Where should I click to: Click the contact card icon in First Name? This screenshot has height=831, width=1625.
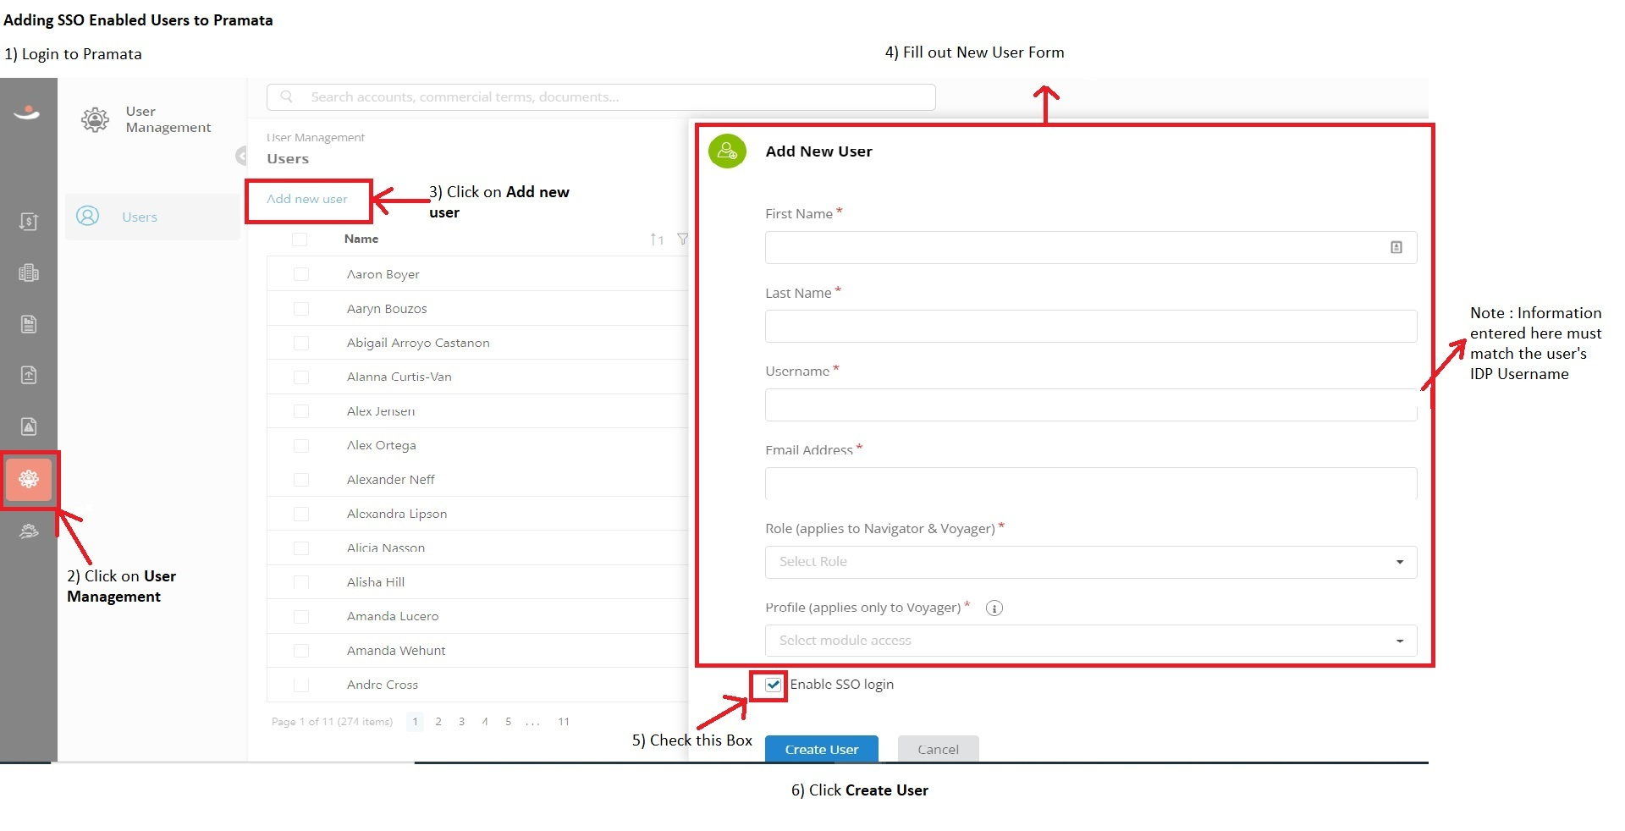point(1396,247)
